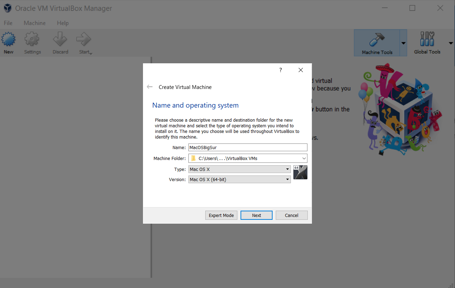Open the Version dropdown Mac OS X (64-bit)
Image resolution: width=455 pixels, height=288 pixels.
tap(239, 179)
